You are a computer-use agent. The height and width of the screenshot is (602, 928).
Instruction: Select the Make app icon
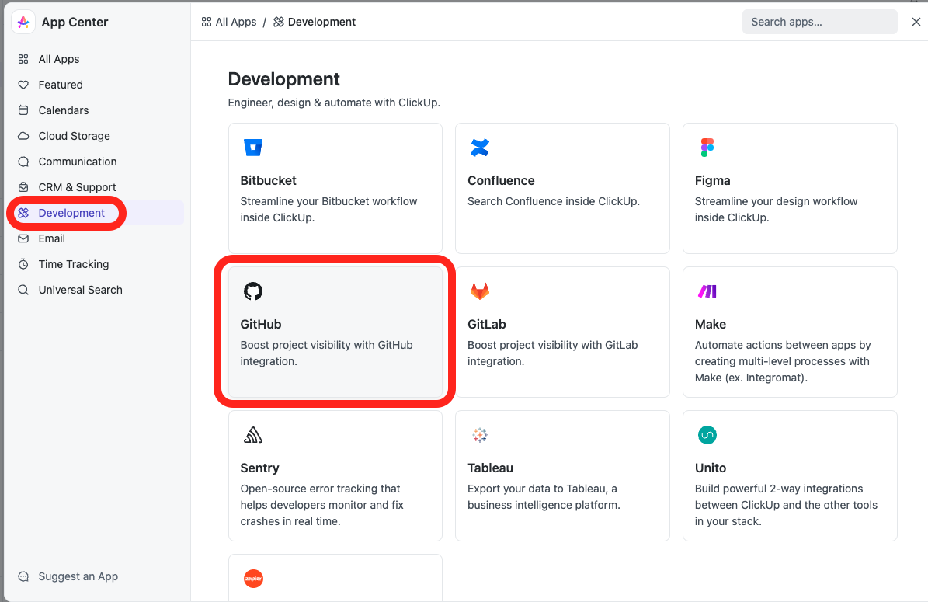[x=707, y=291]
